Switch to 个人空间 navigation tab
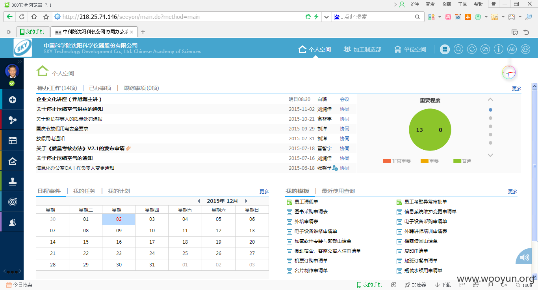 pyautogui.click(x=315, y=50)
